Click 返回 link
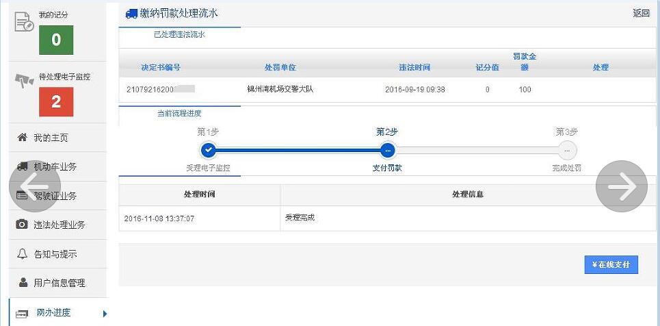The width and height of the screenshot is (660, 326). pos(641,13)
